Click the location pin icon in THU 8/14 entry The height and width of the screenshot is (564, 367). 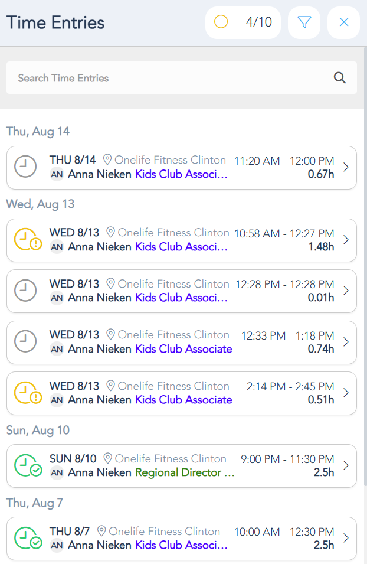point(107,159)
